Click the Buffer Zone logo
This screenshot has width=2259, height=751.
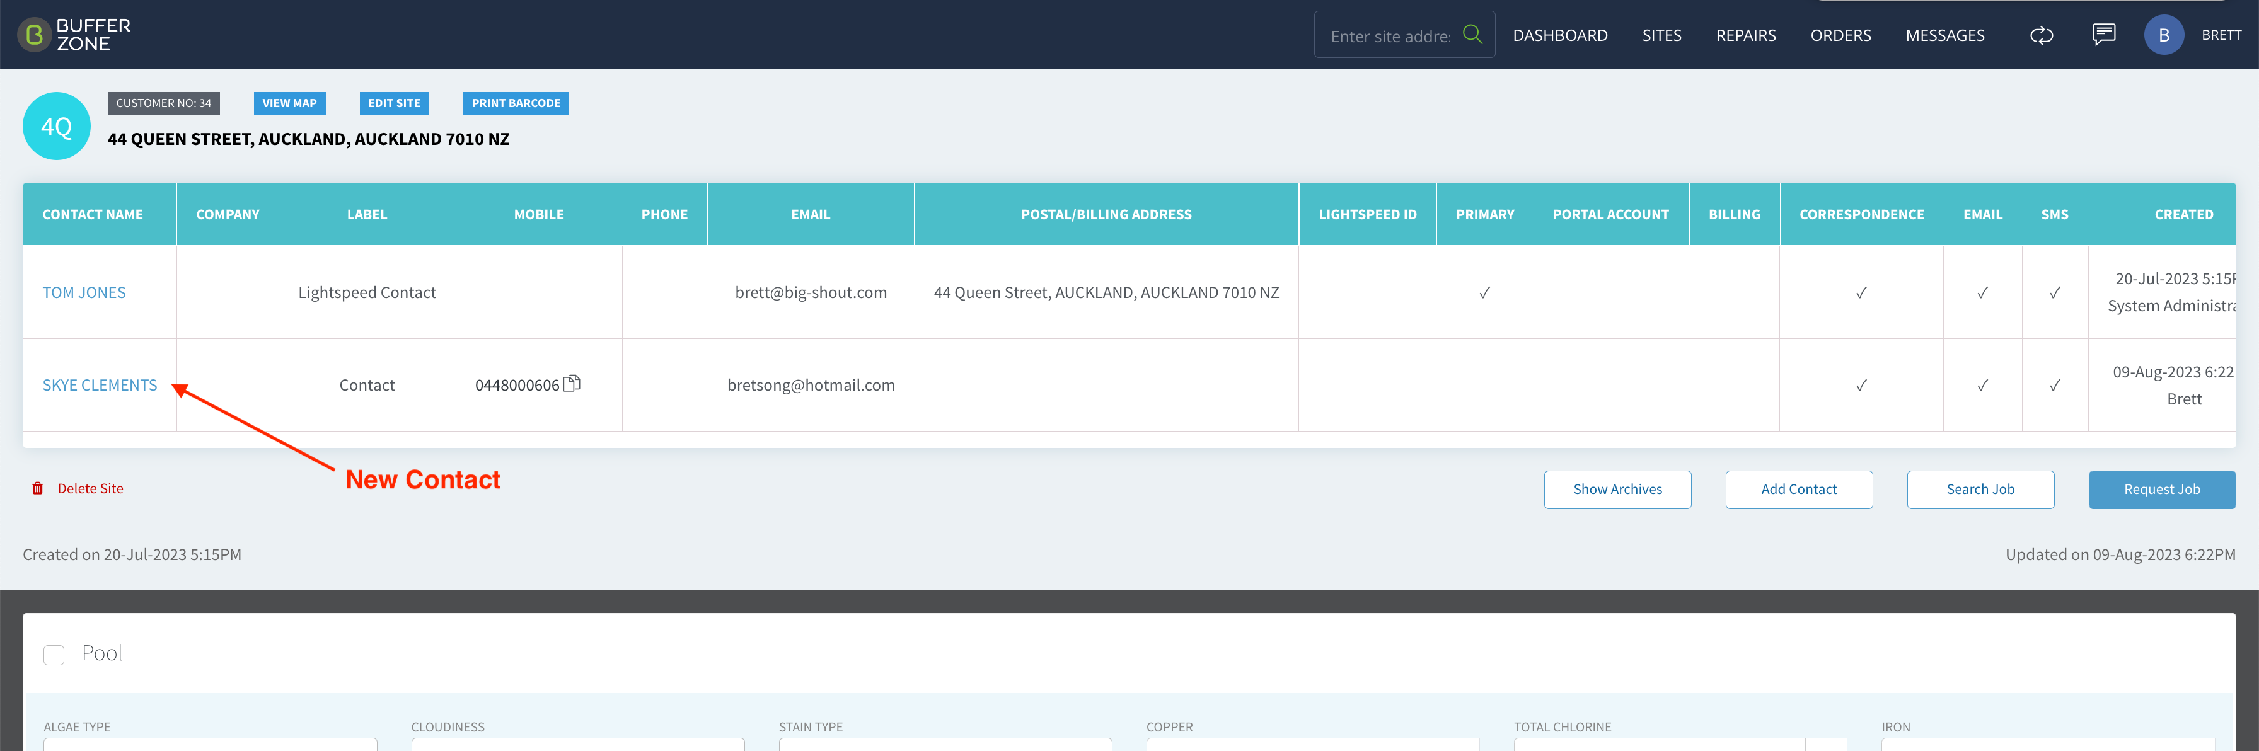(x=74, y=35)
